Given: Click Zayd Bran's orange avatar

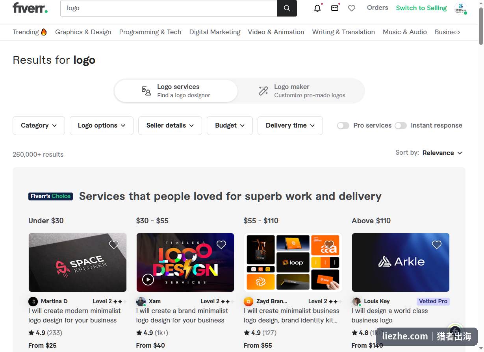Looking at the screenshot, I should click(248, 302).
